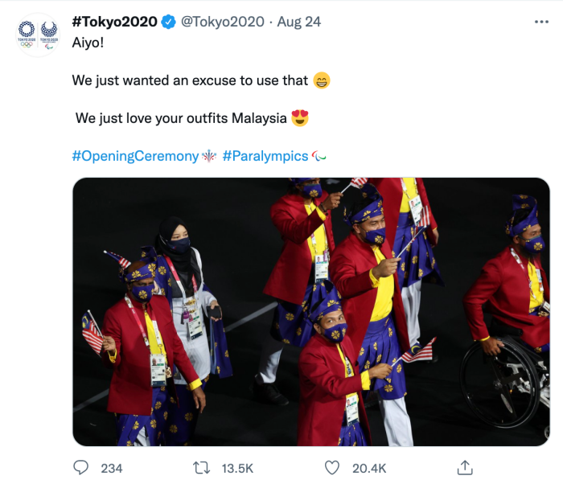Open the #Tokyo2020 display name

click(x=113, y=22)
